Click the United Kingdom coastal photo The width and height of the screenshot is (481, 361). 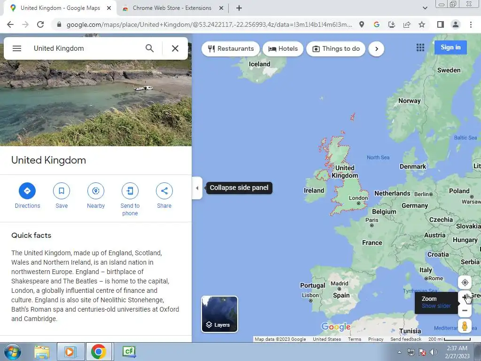click(96, 103)
